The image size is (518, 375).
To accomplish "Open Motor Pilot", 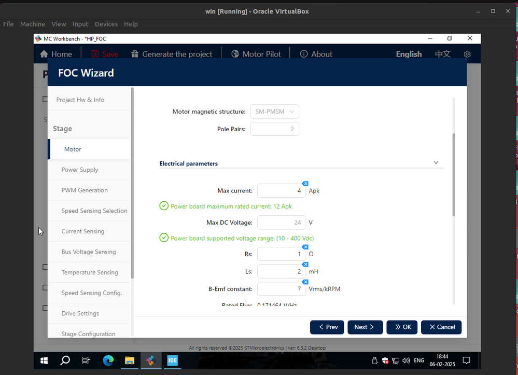I will click(x=256, y=54).
